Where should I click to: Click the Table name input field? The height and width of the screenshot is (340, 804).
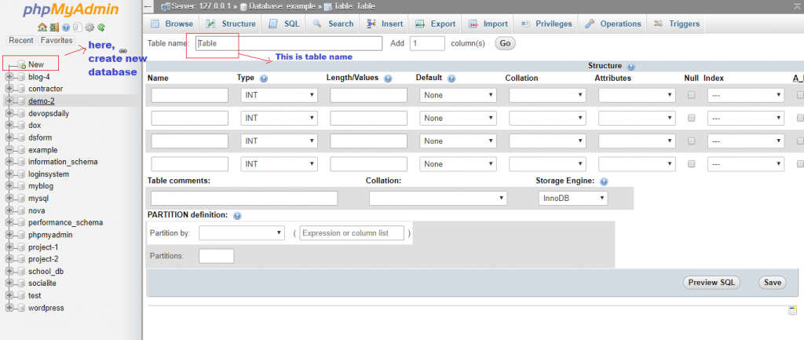tap(288, 44)
